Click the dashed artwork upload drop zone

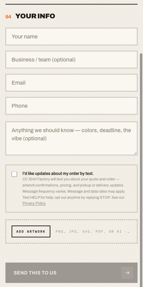point(71,231)
